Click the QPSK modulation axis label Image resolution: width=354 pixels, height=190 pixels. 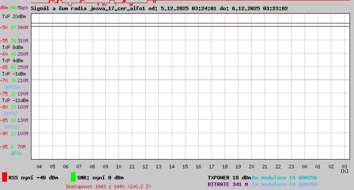coord(16,153)
